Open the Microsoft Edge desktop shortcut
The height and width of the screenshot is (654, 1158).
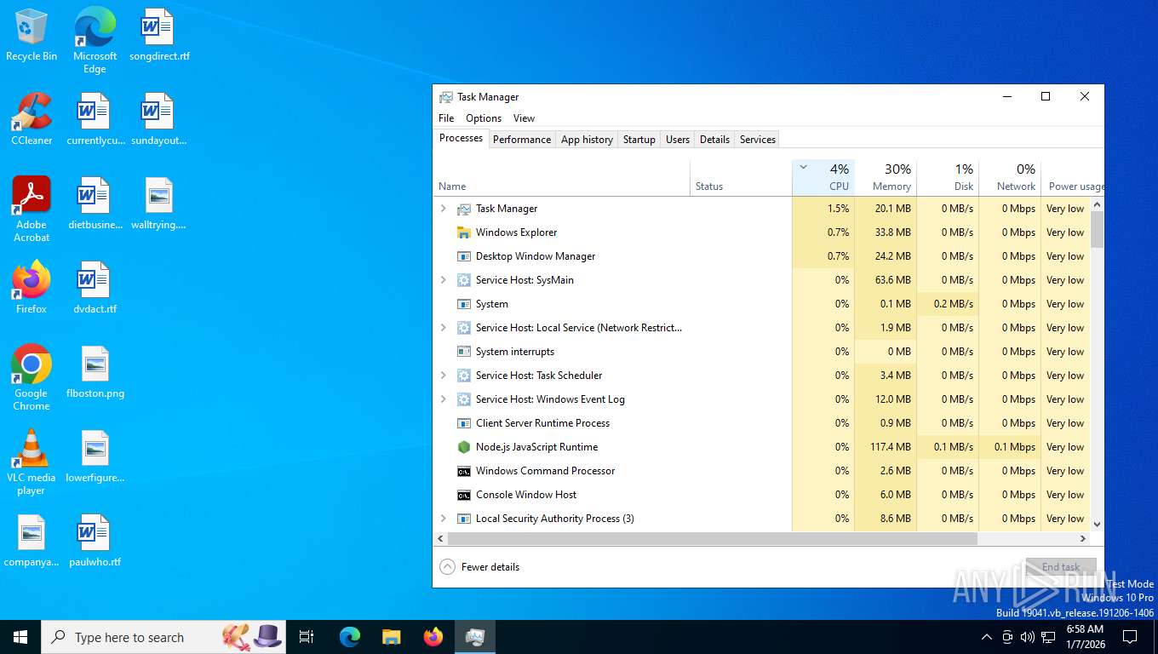tap(95, 41)
